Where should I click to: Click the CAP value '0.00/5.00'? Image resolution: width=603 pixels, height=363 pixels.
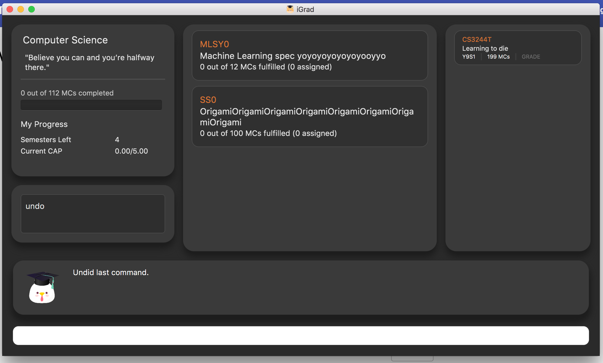click(131, 151)
